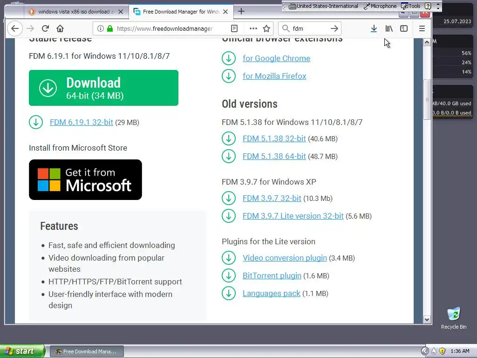Click download icon beside FDM 6.19.1 32-bit
This screenshot has height=358, width=477.
[36, 122]
